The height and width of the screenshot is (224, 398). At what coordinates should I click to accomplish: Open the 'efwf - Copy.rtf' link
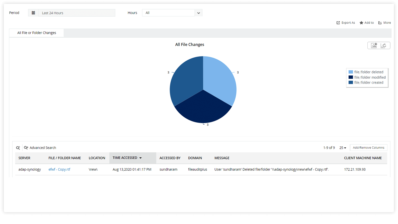pos(59,169)
